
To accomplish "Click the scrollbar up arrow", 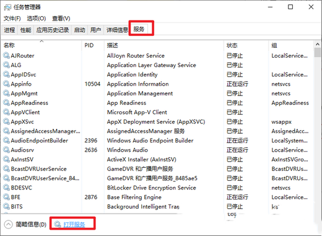I will click(318, 44).
